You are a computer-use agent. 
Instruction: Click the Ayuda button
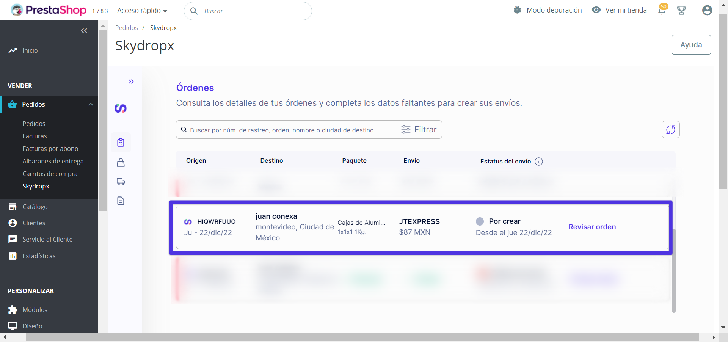coord(691,45)
